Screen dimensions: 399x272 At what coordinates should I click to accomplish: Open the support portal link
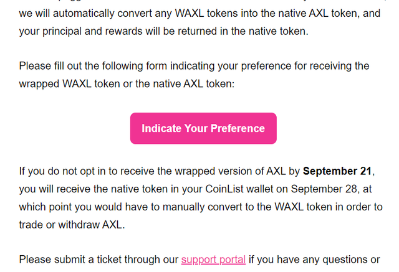(x=213, y=260)
